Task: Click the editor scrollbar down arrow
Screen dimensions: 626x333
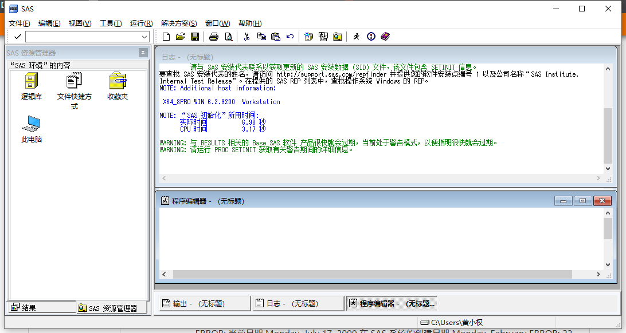Action: (608, 265)
